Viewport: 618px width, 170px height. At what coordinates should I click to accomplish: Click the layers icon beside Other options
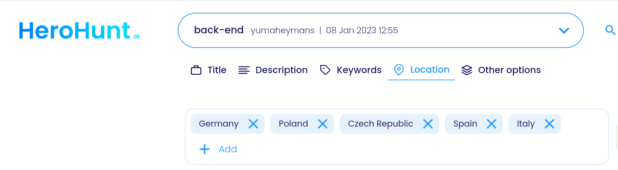tap(467, 70)
